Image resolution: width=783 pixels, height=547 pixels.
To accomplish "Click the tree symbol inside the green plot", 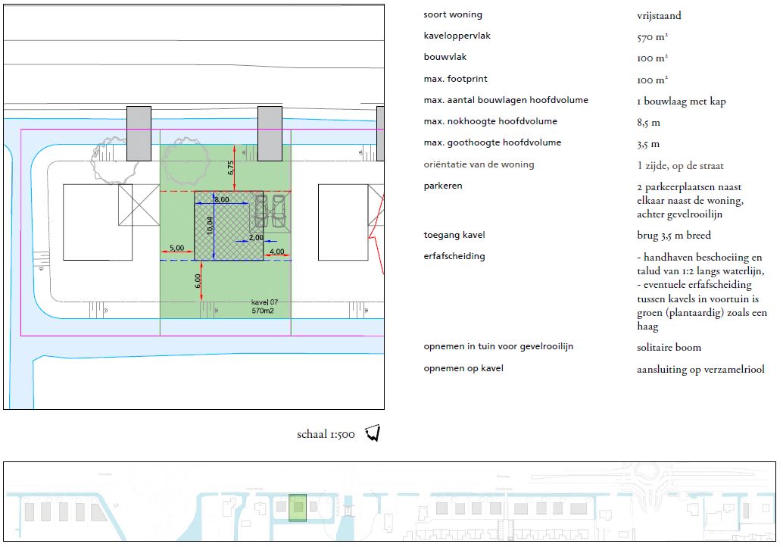I will (185, 160).
